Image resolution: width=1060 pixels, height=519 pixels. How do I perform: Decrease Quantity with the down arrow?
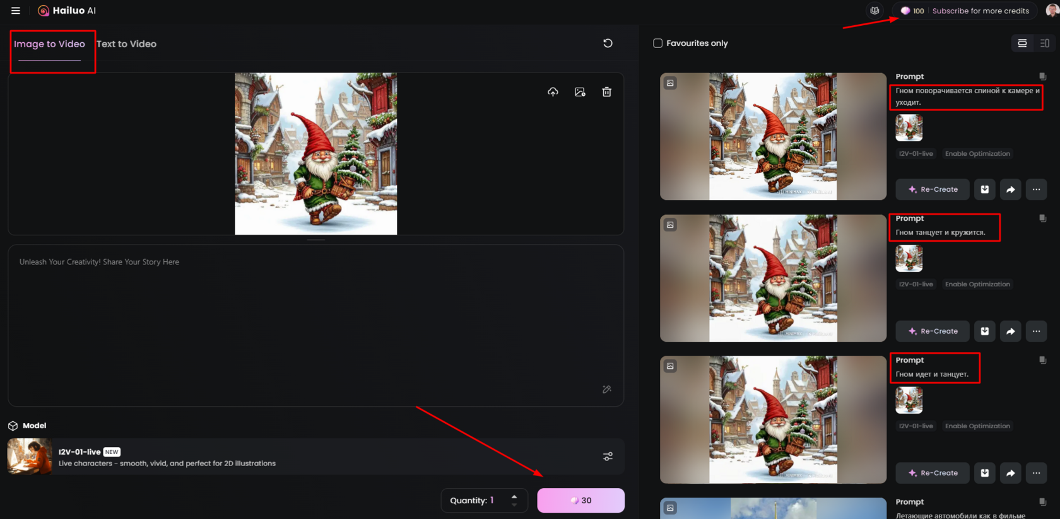[x=514, y=504]
